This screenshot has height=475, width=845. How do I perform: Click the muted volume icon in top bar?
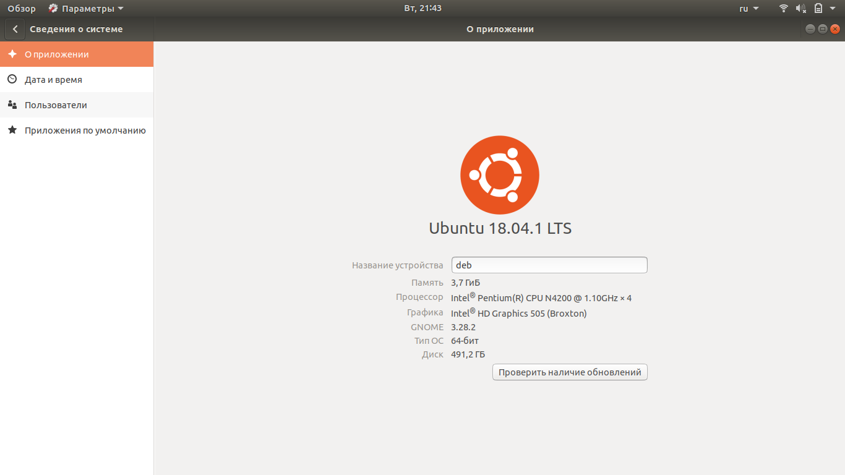[x=801, y=9]
